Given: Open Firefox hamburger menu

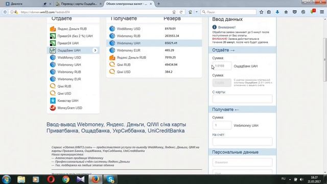Looking at the screenshot, I should click(x=322, y=12).
